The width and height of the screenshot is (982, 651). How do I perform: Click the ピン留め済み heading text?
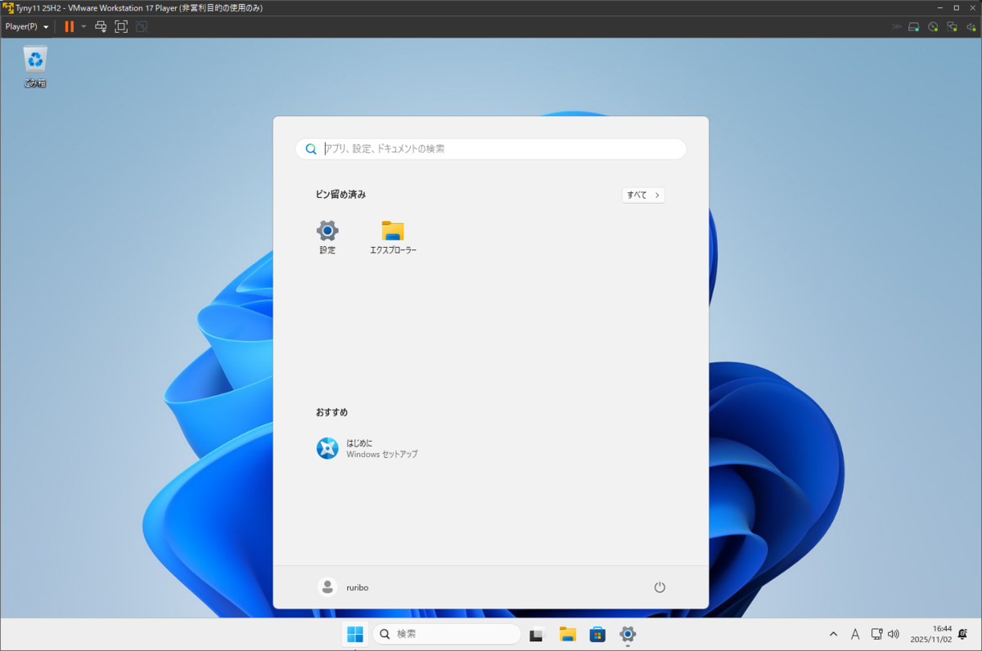pos(340,195)
